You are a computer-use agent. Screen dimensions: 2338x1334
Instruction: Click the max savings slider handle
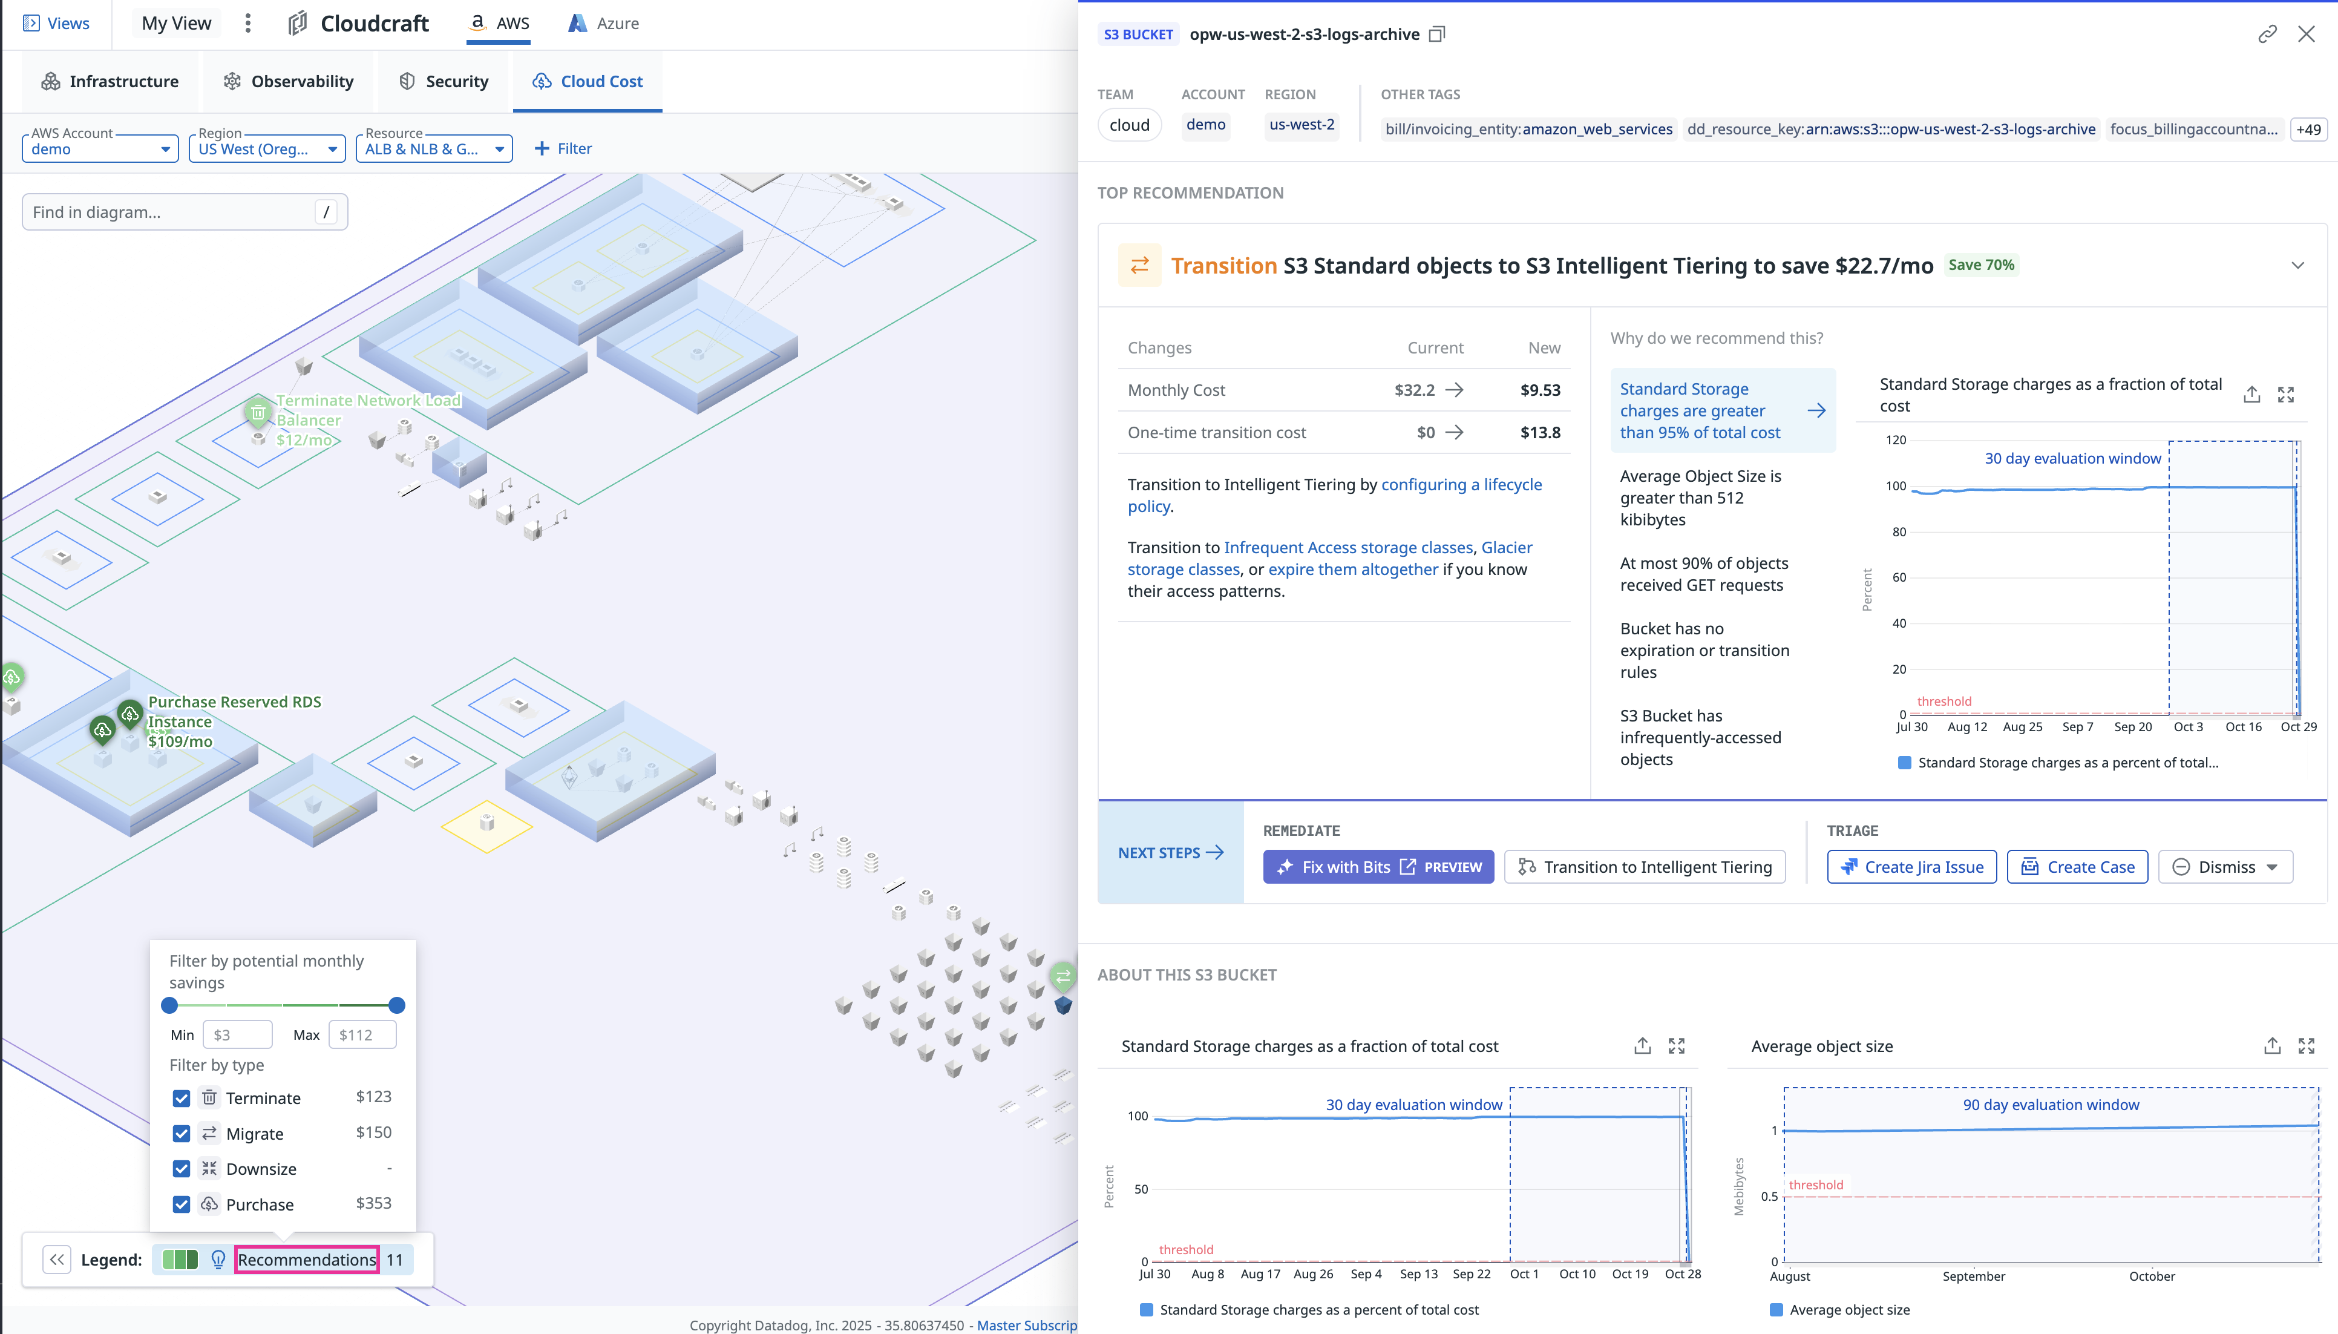click(x=396, y=1005)
